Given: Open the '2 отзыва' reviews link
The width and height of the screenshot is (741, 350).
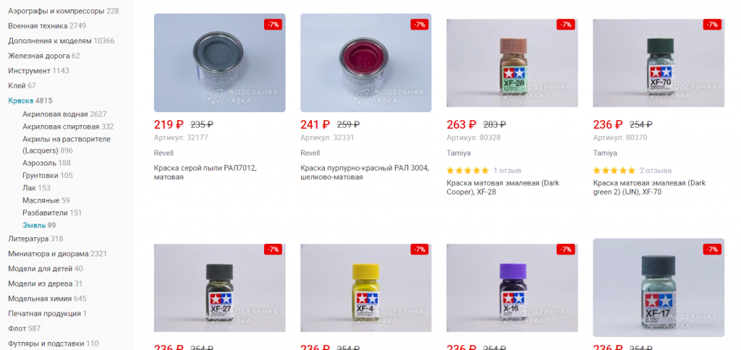Looking at the screenshot, I should tap(656, 171).
